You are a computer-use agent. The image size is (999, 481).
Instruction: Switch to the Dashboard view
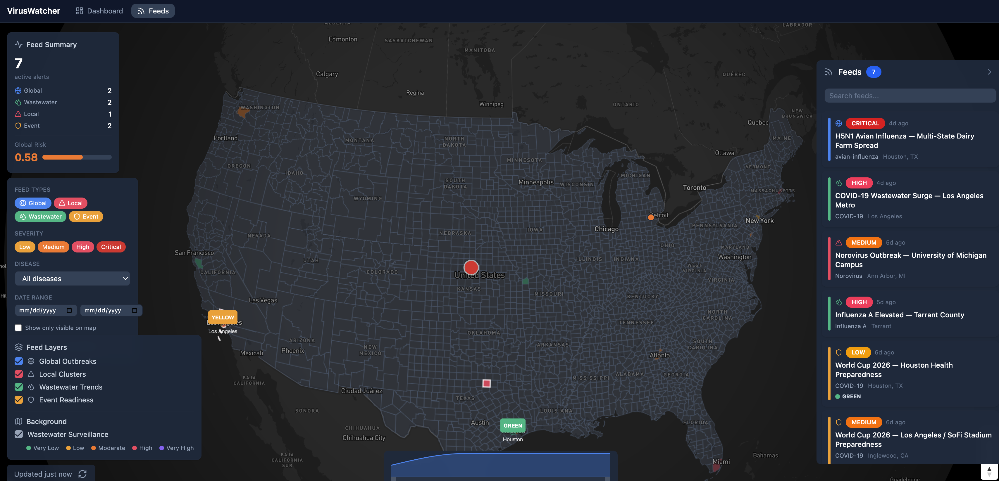click(99, 11)
